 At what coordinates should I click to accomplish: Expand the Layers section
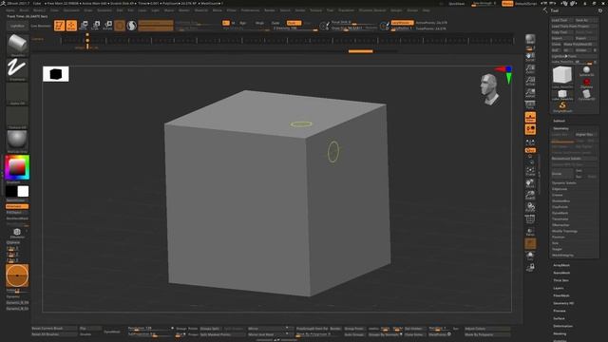(559, 288)
